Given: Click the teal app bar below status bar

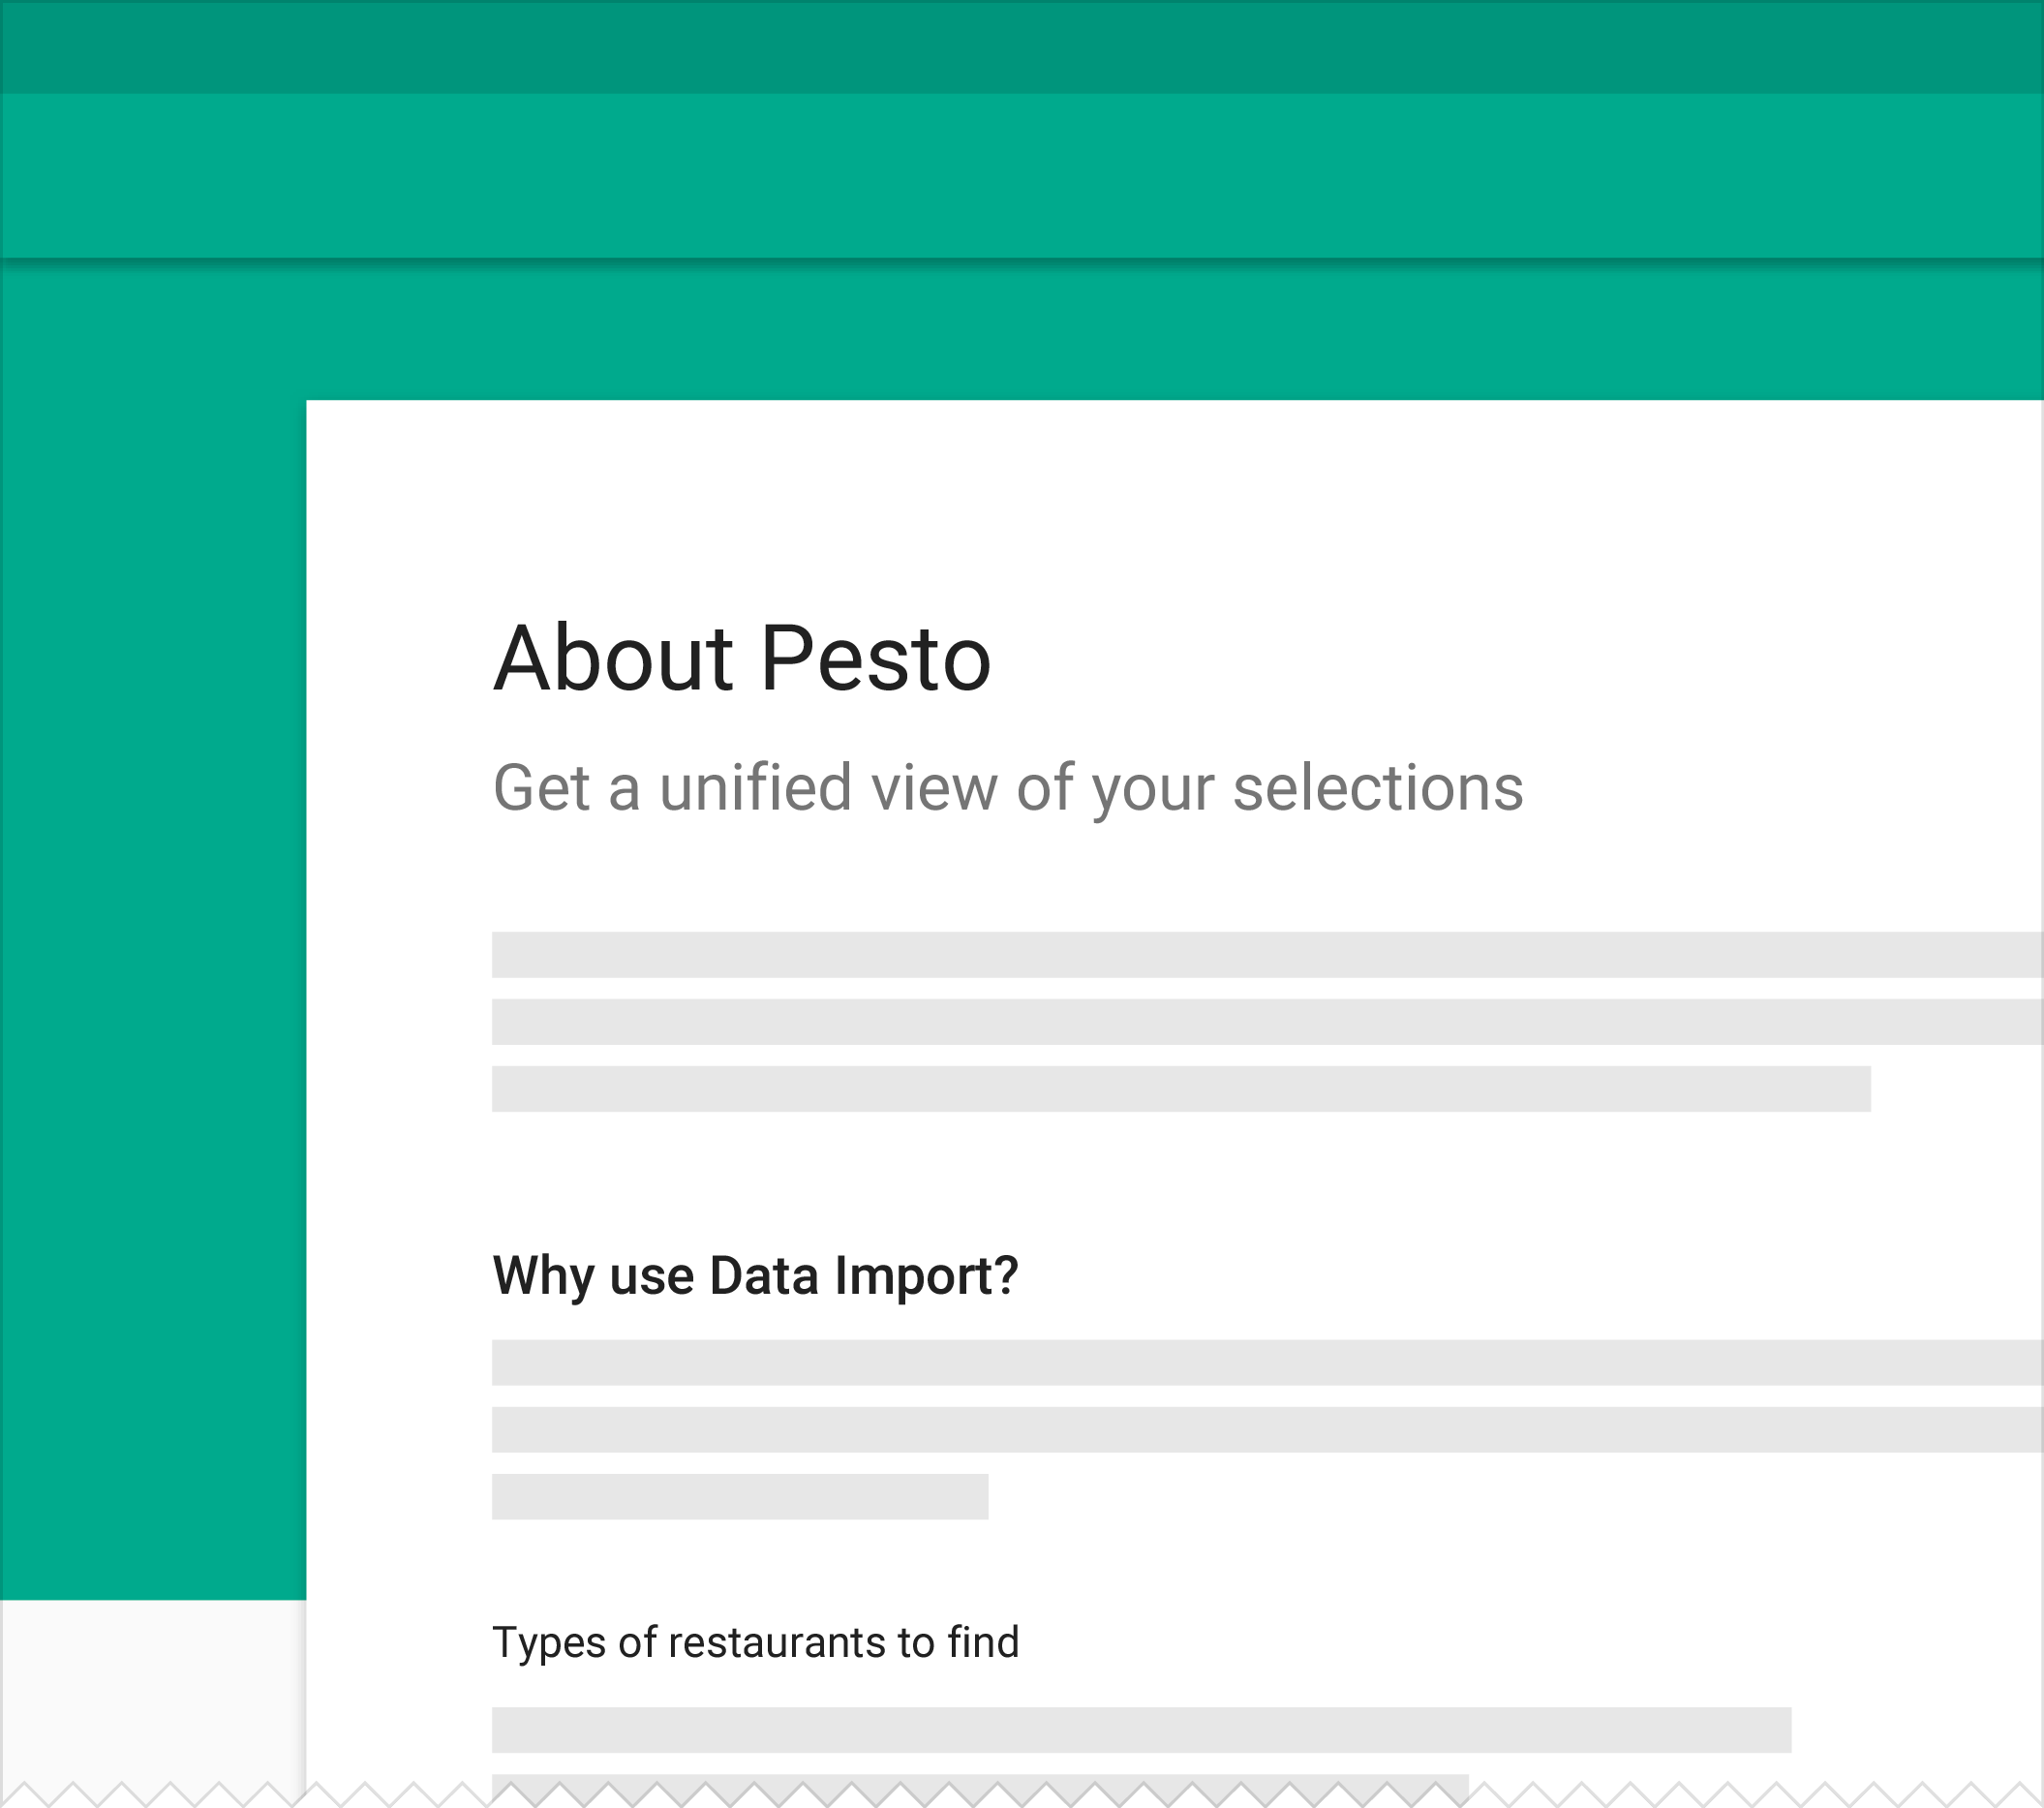Looking at the screenshot, I should click(x=1022, y=176).
